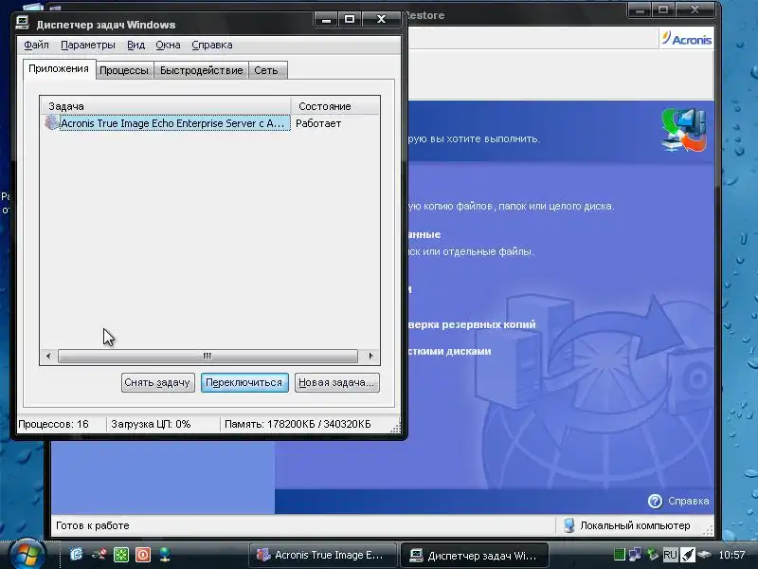Viewport: 758px width, 569px height.
Task: Click the green star quick launch icon
Action: click(121, 555)
